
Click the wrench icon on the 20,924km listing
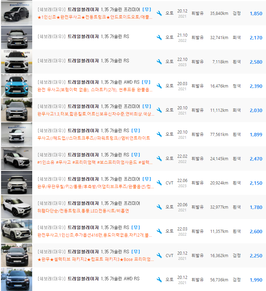click(159, 183)
